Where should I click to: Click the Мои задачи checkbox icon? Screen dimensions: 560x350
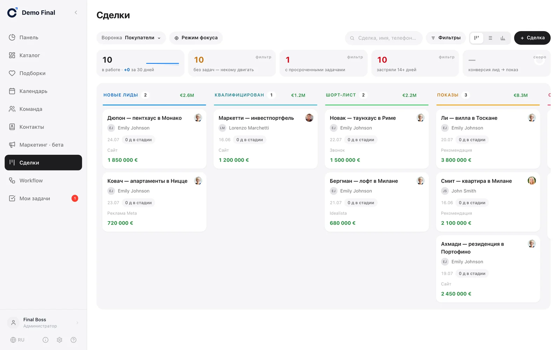tap(12, 198)
